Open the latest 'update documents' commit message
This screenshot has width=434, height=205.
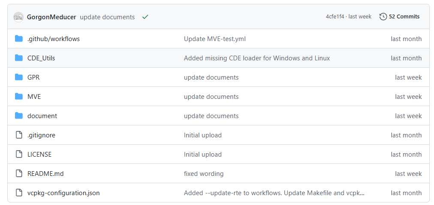point(107,17)
